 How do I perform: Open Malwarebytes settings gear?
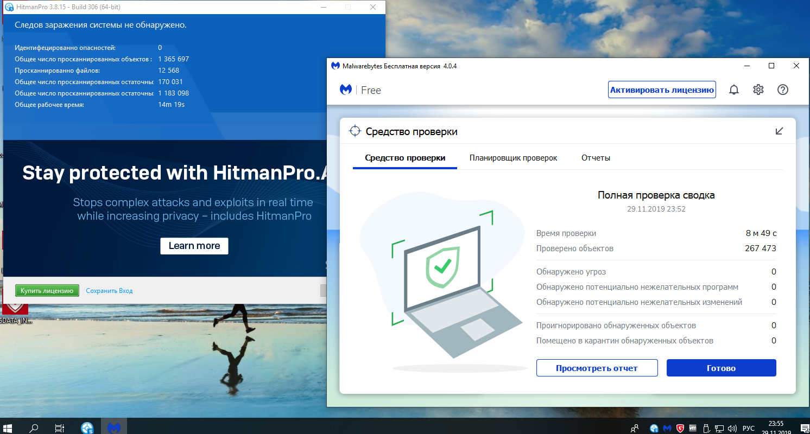pyautogui.click(x=758, y=90)
